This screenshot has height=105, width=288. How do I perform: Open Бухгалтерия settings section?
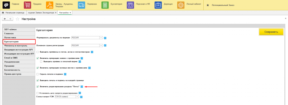point(19,42)
